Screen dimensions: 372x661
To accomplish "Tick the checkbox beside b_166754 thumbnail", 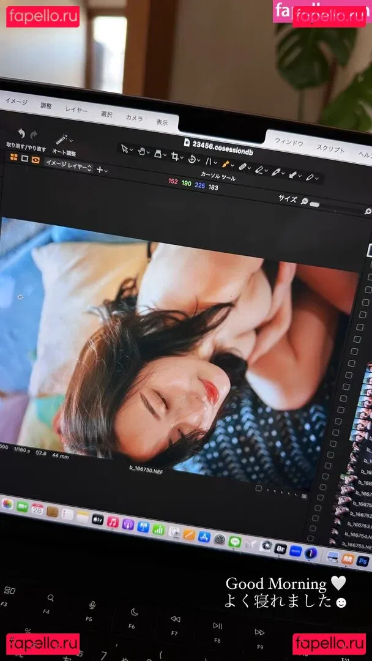I will pos(312,528).
